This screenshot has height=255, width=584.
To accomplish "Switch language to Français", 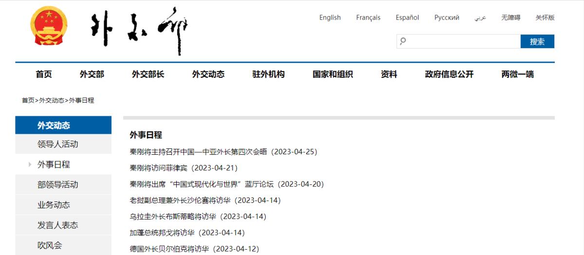I will click(368, 18).
